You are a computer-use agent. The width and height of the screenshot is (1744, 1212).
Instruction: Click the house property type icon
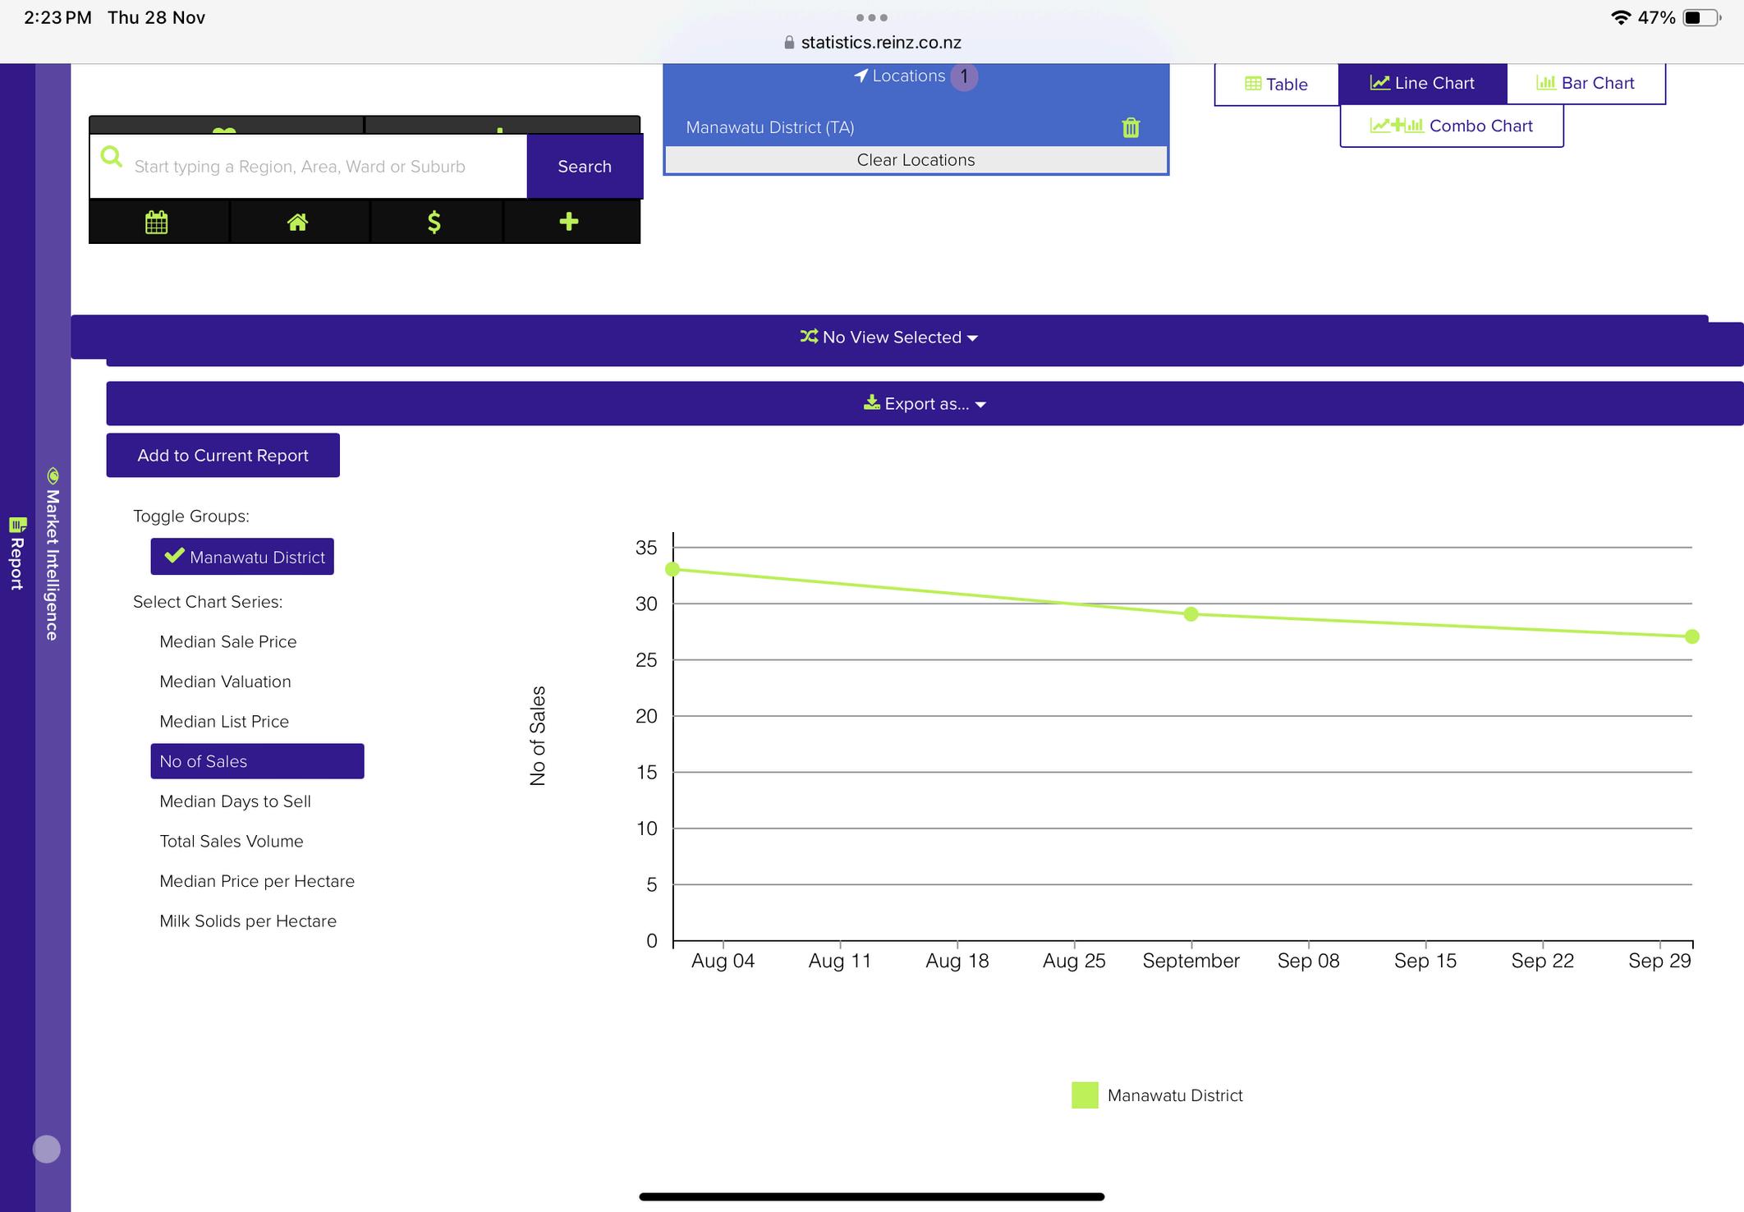(x=297, y=222)
